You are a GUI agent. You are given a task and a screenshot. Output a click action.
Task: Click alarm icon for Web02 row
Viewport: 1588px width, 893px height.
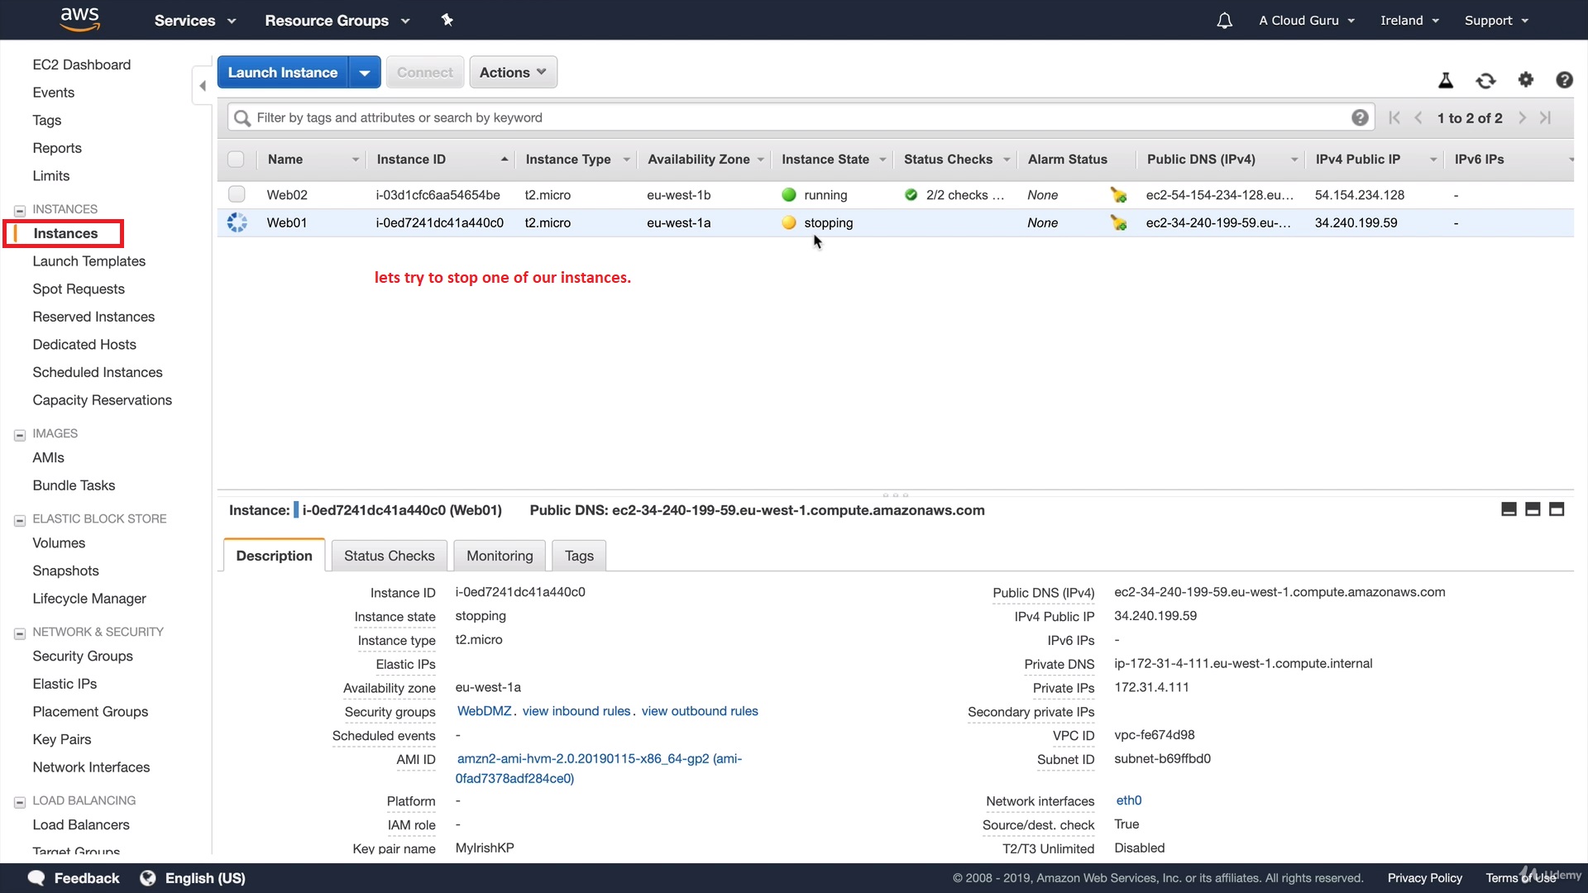[x=1118, y=195]
